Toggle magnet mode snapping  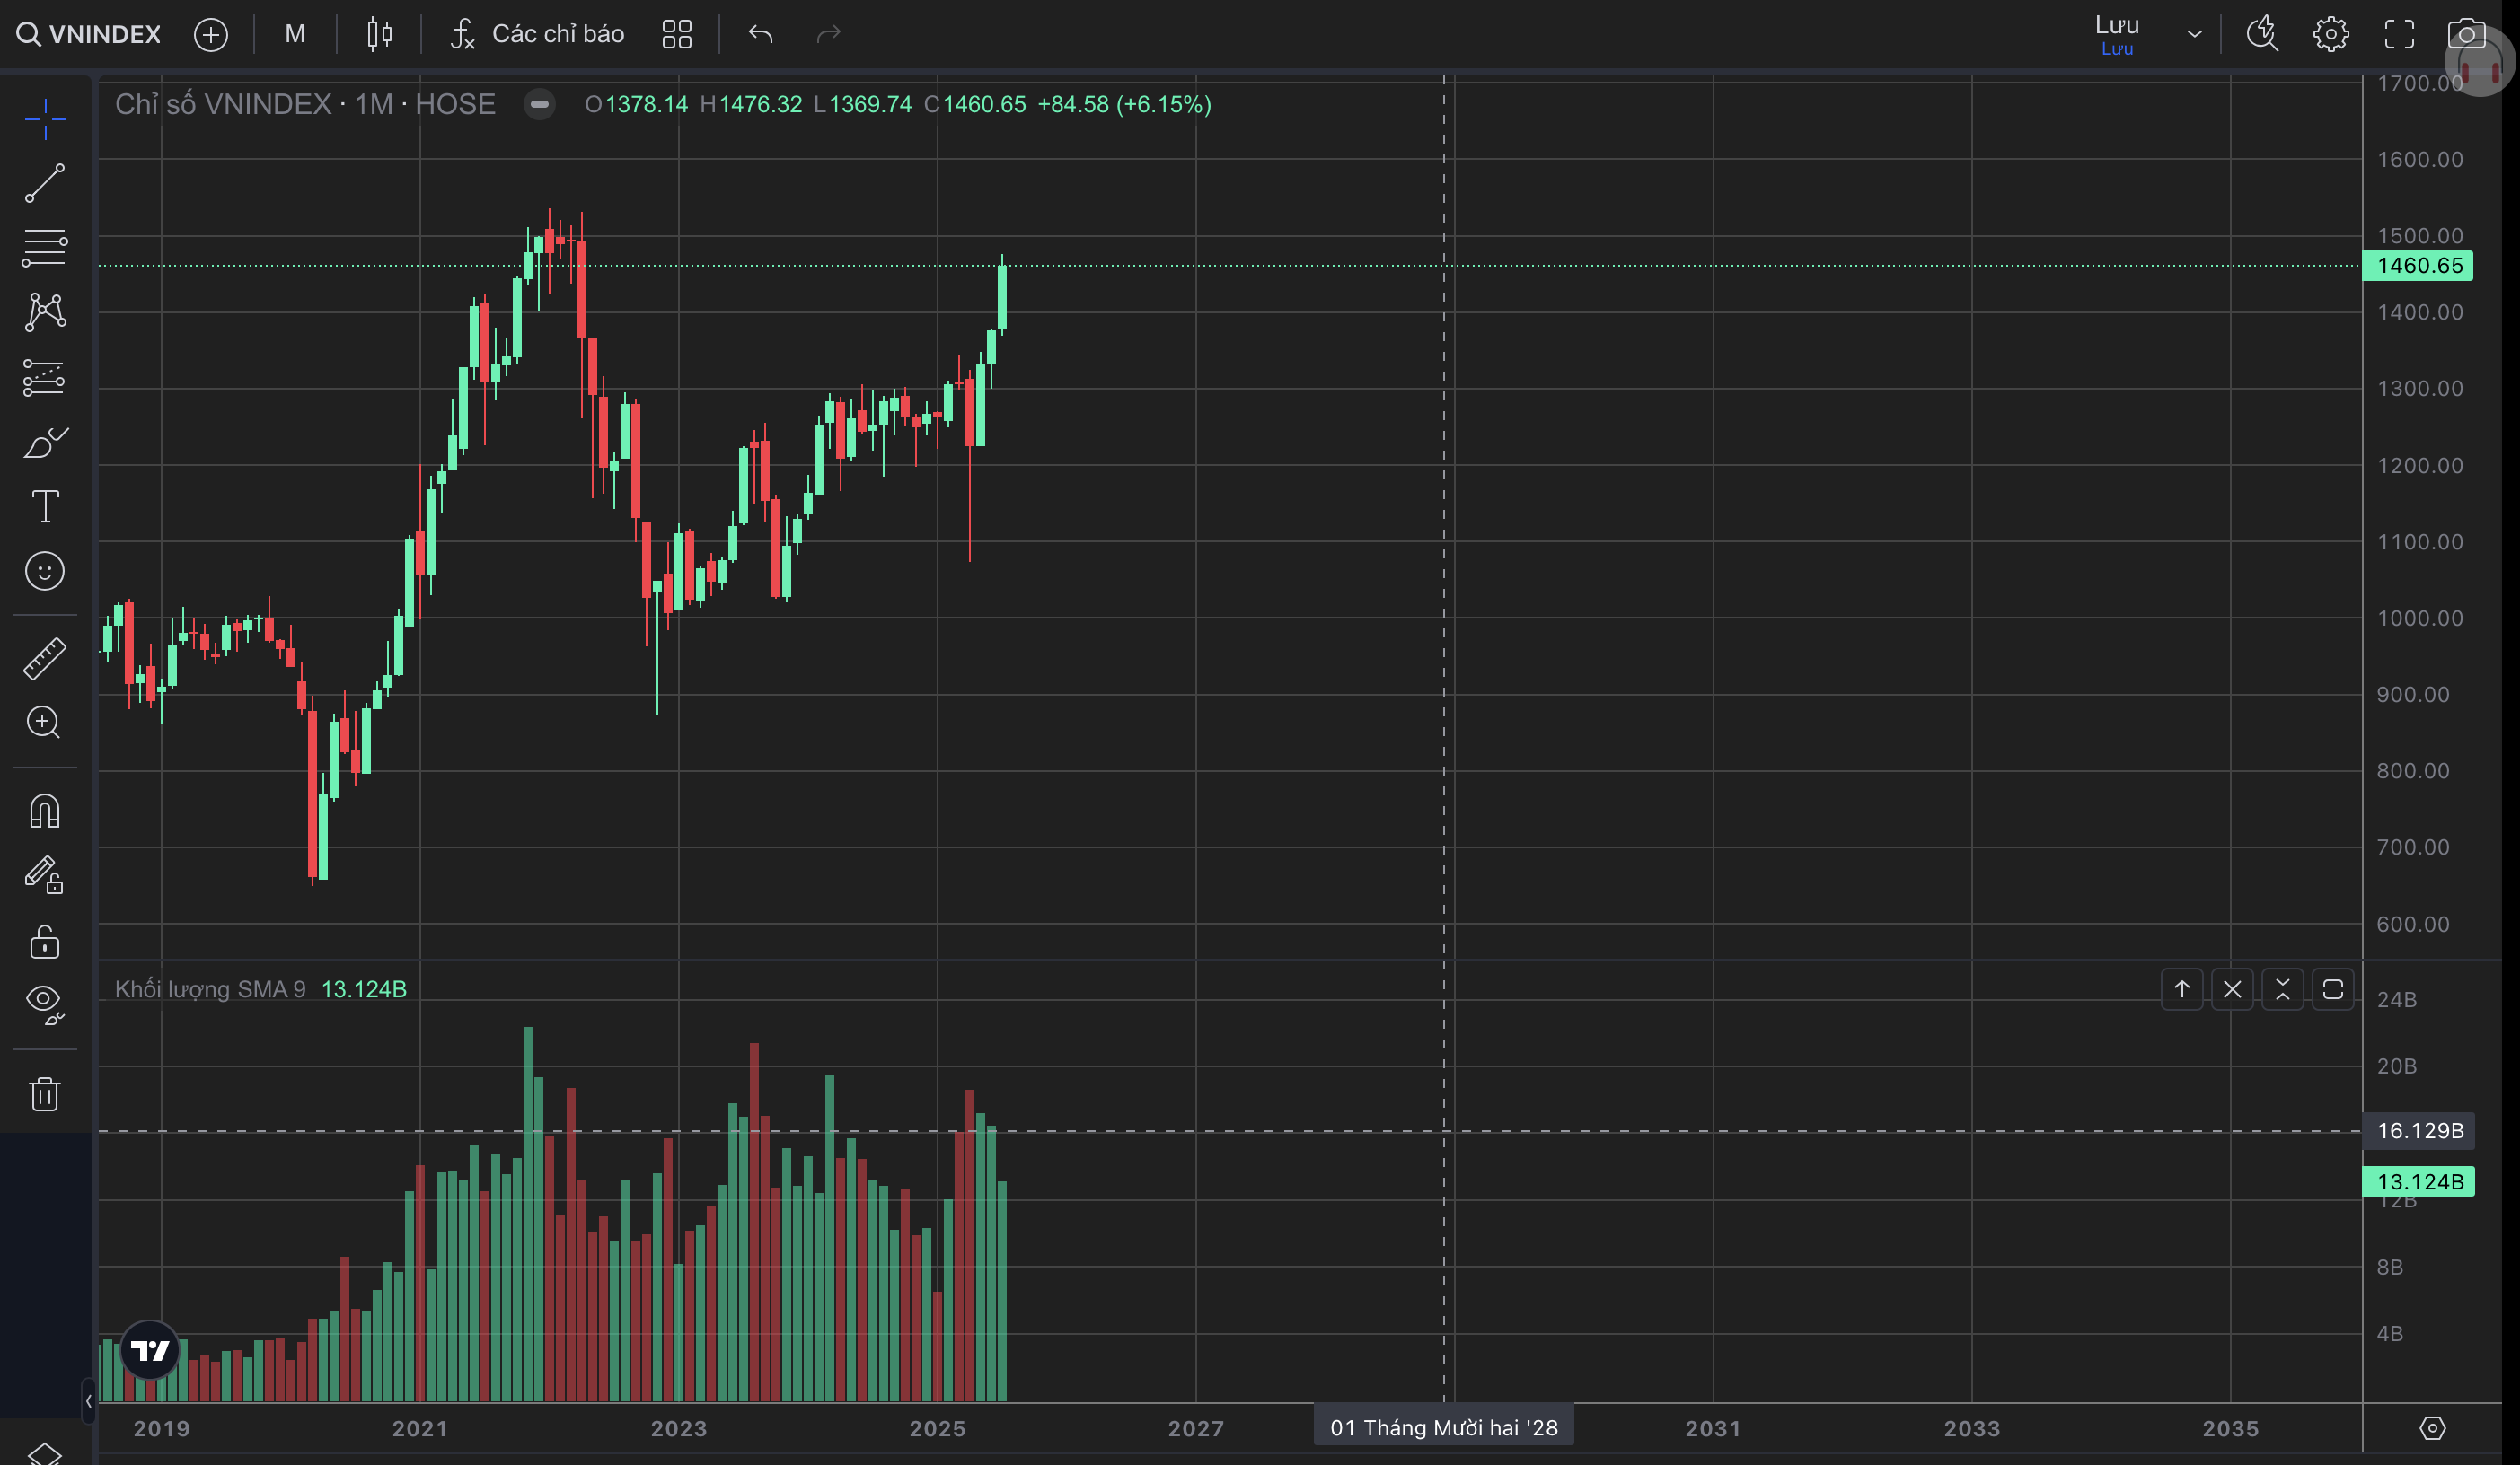[45, 811]
